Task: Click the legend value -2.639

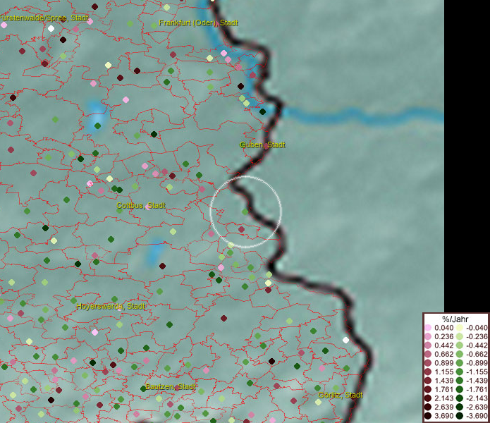Action: tap(477, 407)
